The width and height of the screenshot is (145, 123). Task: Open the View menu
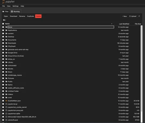tap(9, 6)
